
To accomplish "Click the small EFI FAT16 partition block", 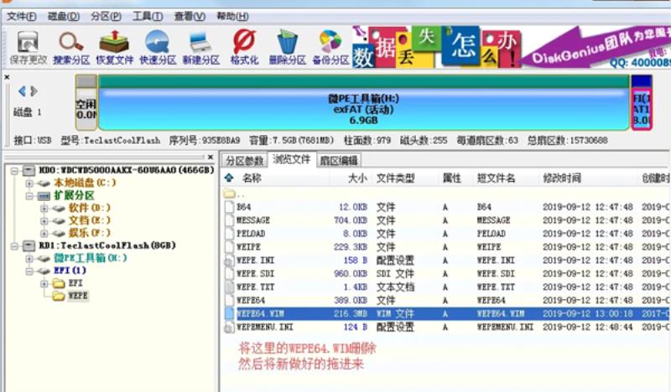I will (x=642, y=102).
